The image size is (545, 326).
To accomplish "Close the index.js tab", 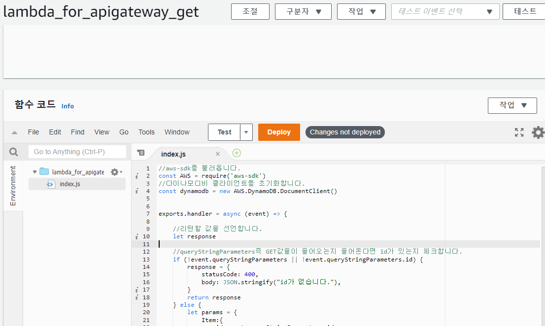I will click(218, 154).
